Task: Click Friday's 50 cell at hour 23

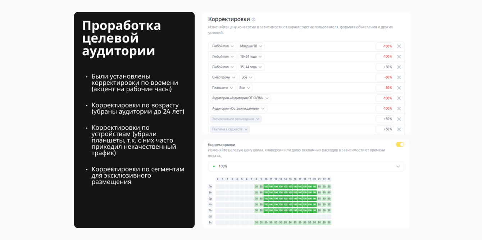Action: point(329,211)
